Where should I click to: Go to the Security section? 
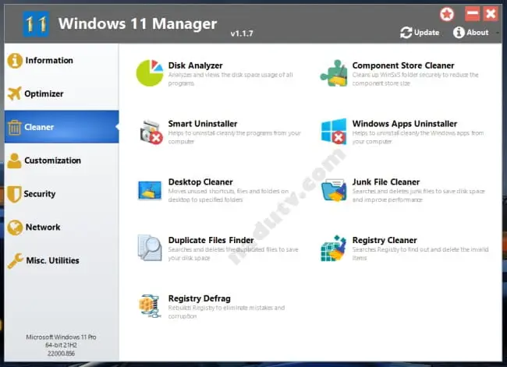(40, 194)
